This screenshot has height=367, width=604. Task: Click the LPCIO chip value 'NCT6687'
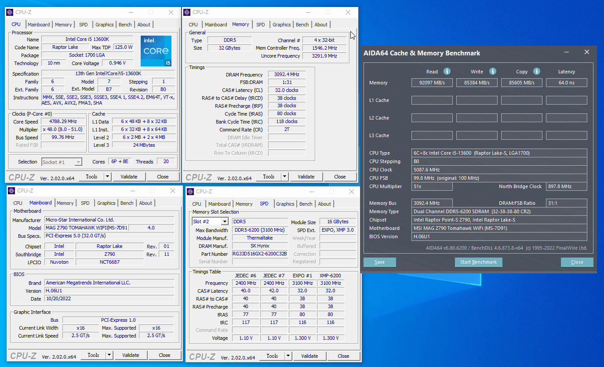[109, 262]
